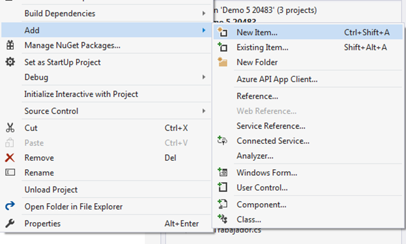Click the New Item icon in submenu
This screenshot has width=406, height=244.
(x=222, y=33)
